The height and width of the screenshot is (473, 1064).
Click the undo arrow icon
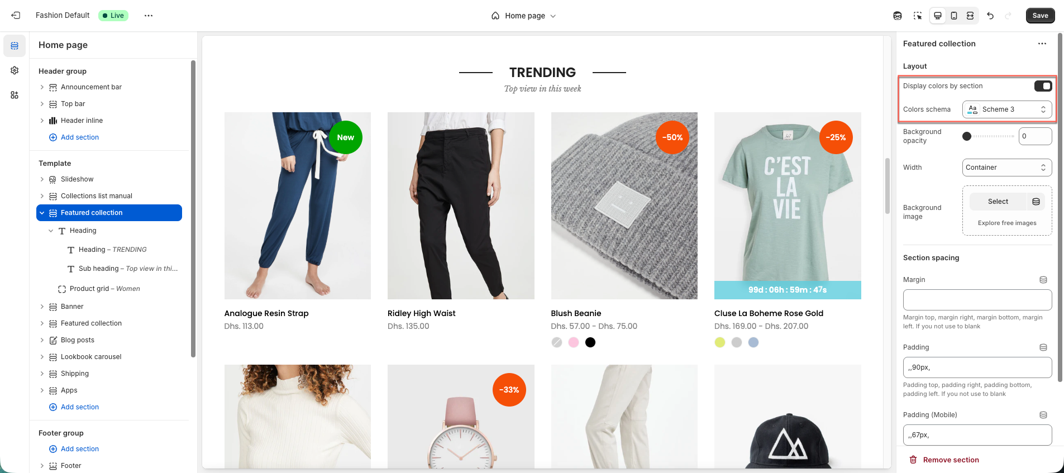(990, 16)
